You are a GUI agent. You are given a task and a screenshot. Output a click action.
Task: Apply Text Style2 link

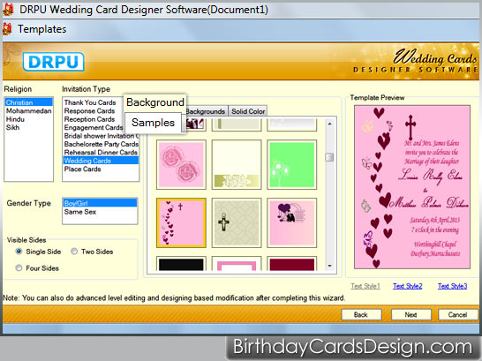[x=407, y=286]
